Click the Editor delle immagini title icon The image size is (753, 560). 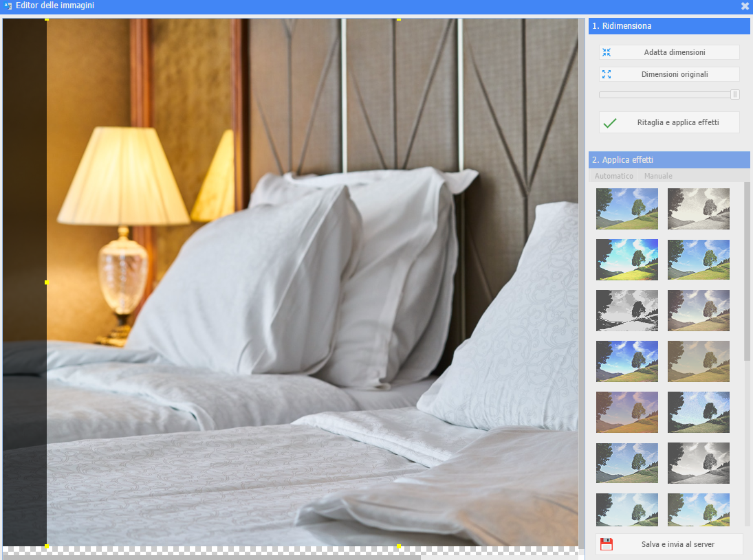8,5
